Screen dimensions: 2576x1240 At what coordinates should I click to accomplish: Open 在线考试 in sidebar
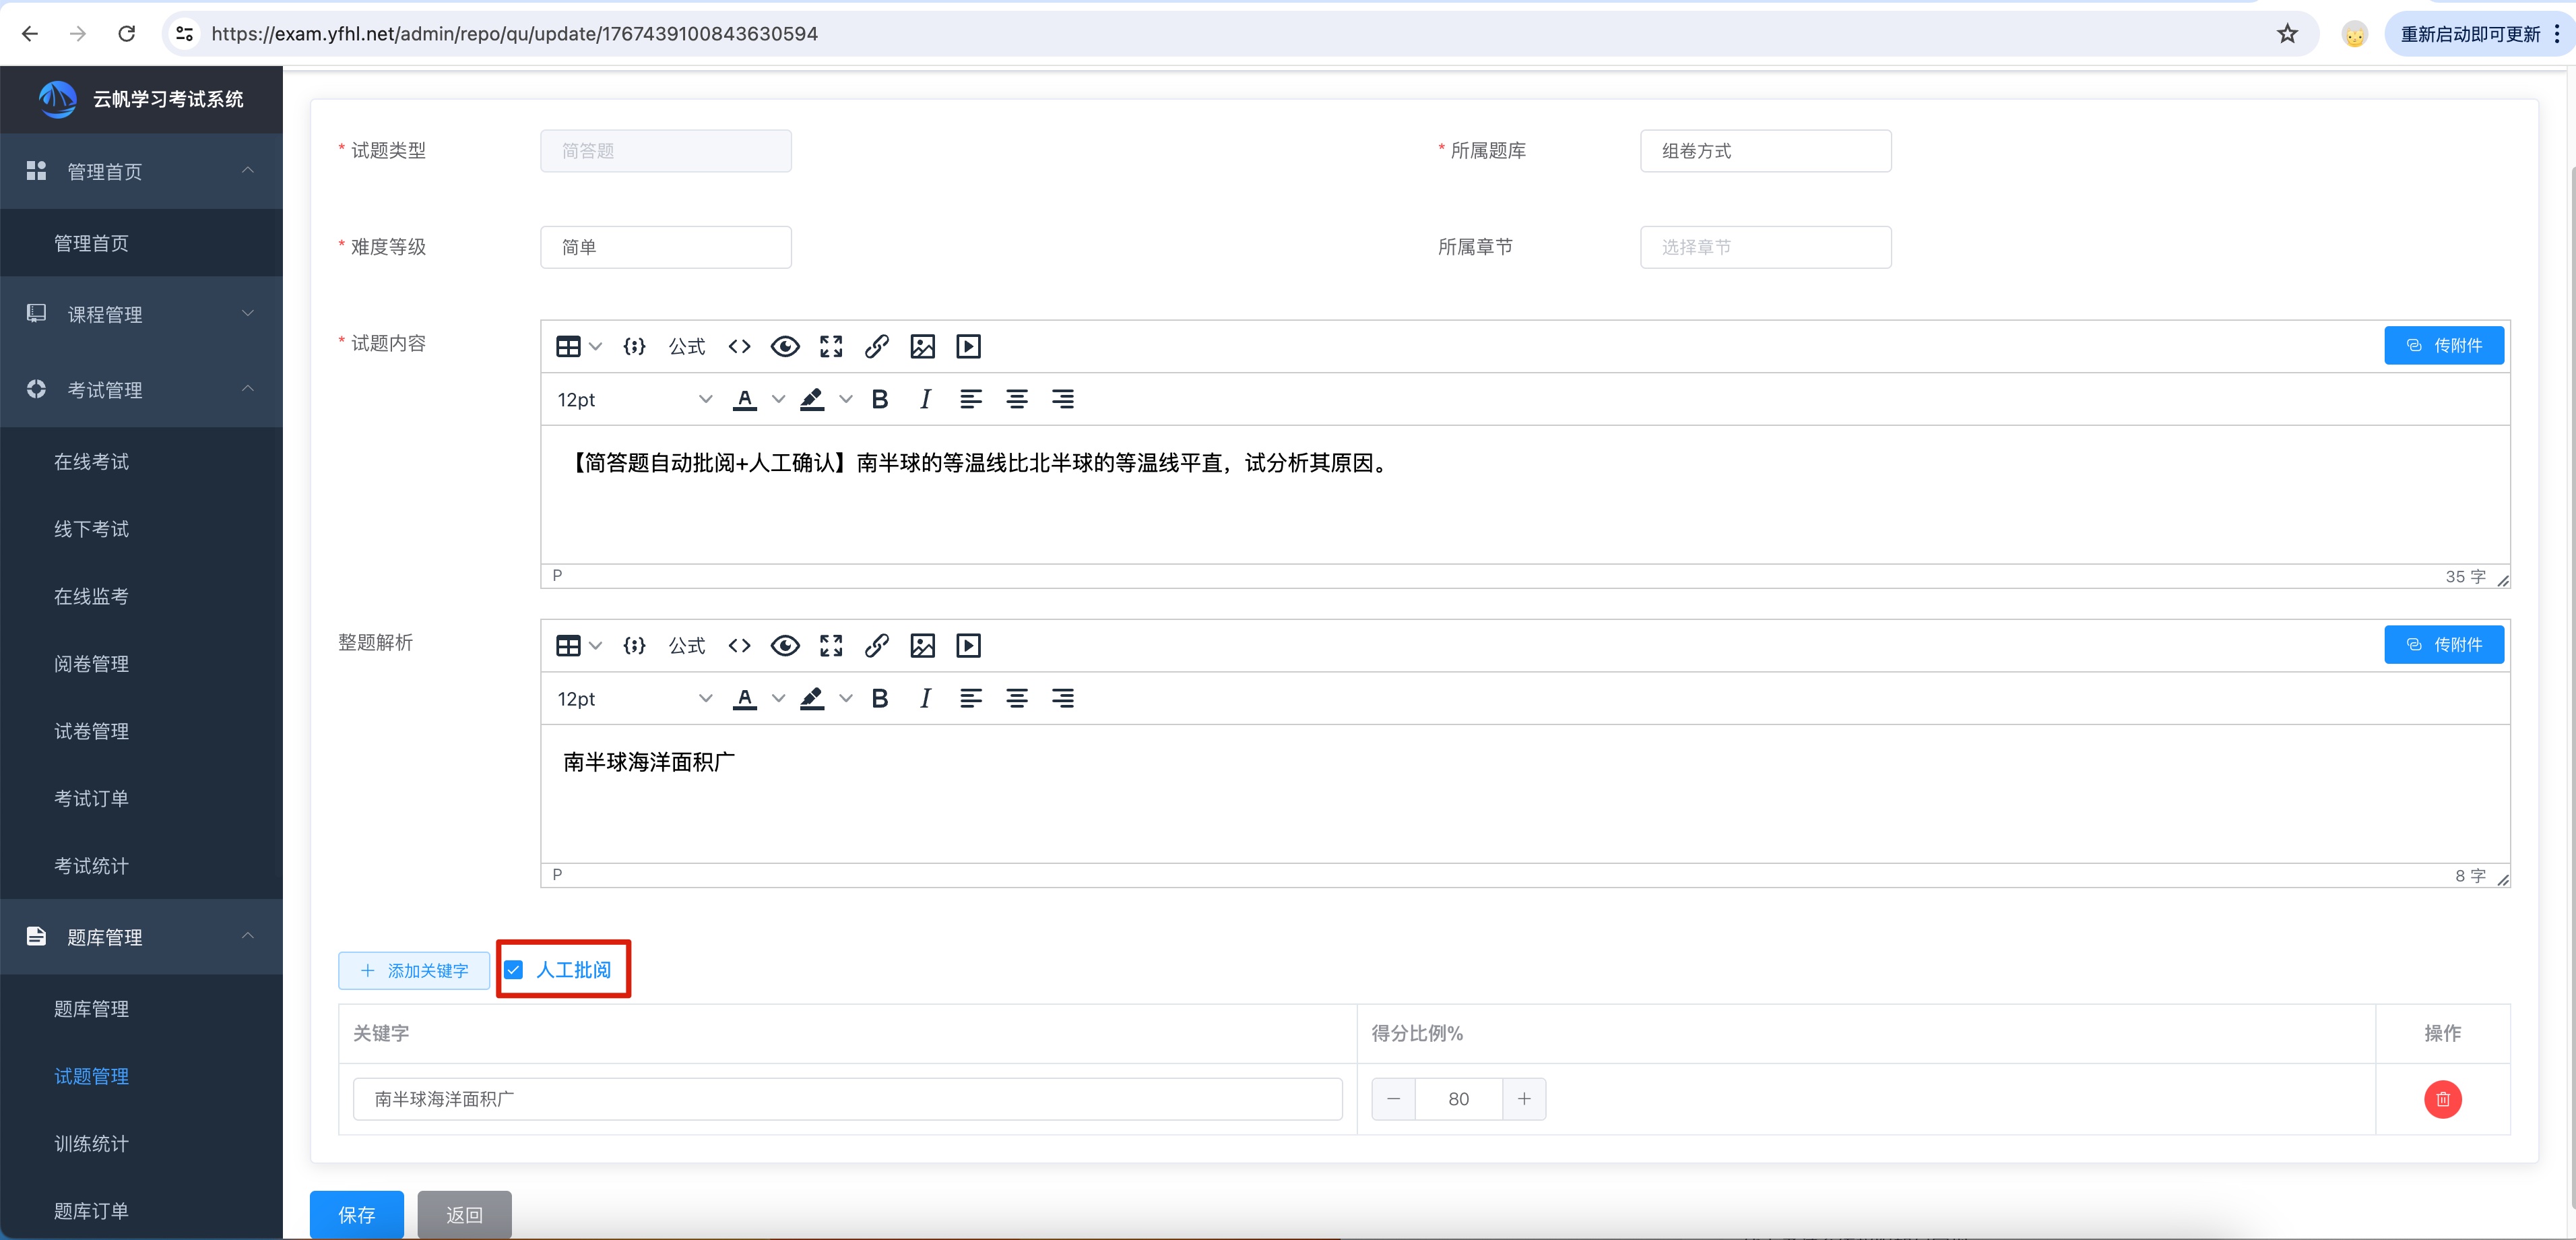[x=91, y=462]
